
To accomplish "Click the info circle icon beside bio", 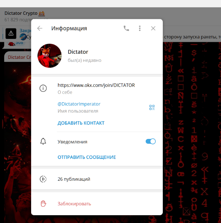I will pyautogui.click(x=43, y=88).
